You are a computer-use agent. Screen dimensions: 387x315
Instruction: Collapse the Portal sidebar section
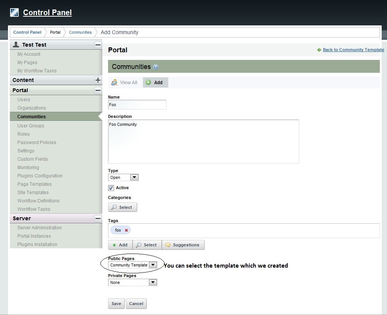pyautogui.click(x=98, y=90)
